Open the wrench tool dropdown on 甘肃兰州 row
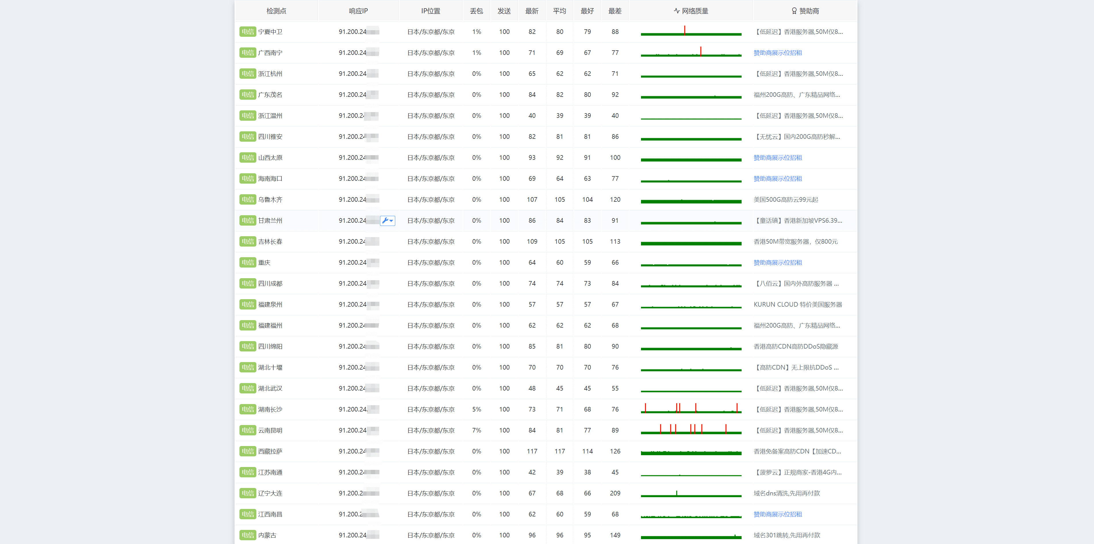1094x544 pixels. click(x=387, y=220)
